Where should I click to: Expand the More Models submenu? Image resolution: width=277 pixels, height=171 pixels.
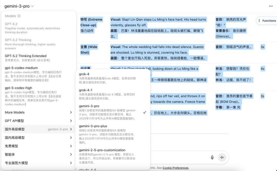[x=38, y=112]
